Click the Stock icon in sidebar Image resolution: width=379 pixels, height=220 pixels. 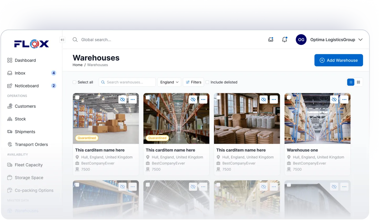click(x=10, y=119)
